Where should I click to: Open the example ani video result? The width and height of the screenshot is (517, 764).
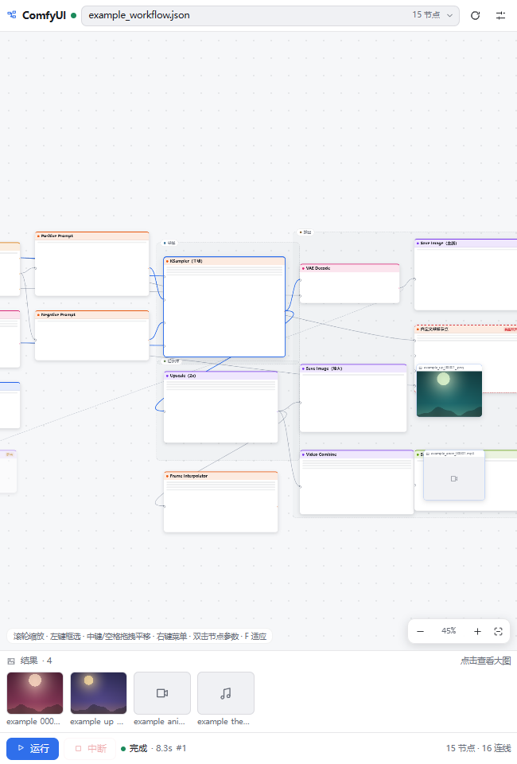pos(162,693)
